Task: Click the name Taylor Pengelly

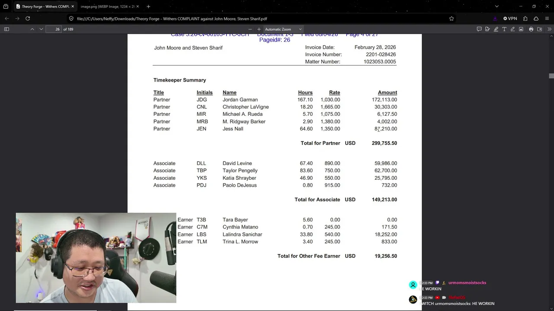Action: (240, 171)
